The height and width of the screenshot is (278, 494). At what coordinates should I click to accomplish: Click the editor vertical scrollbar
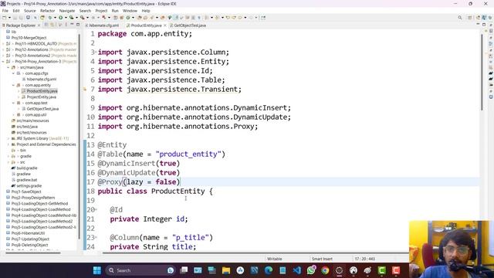[482, 73]
